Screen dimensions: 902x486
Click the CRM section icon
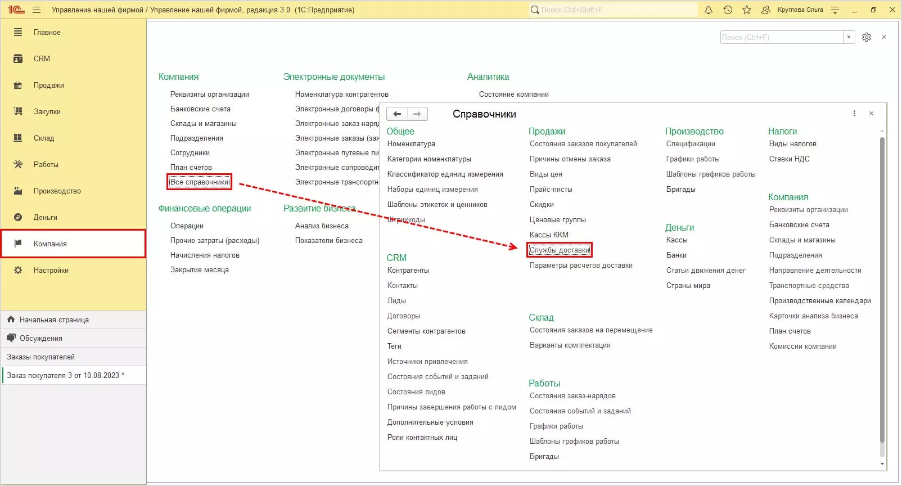click(x=18, y=58)
